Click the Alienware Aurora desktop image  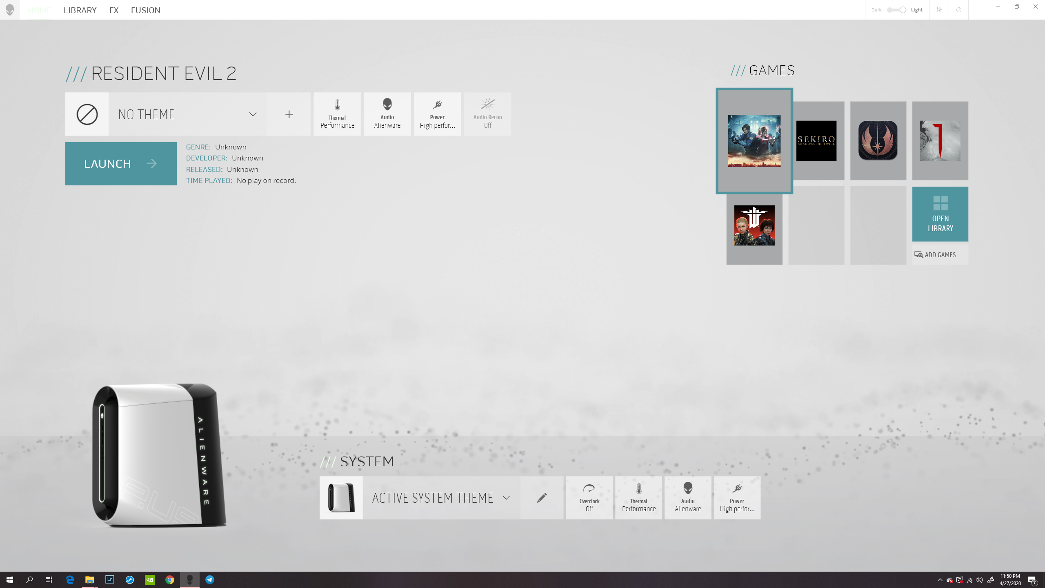point(159,455)
